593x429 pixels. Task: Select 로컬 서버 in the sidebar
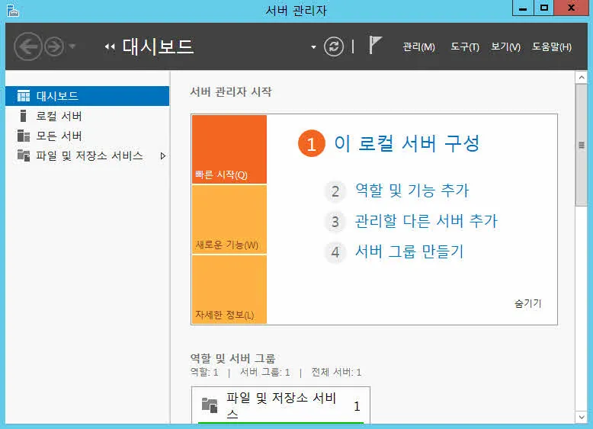pyautogui.click(x=88, y=116)
